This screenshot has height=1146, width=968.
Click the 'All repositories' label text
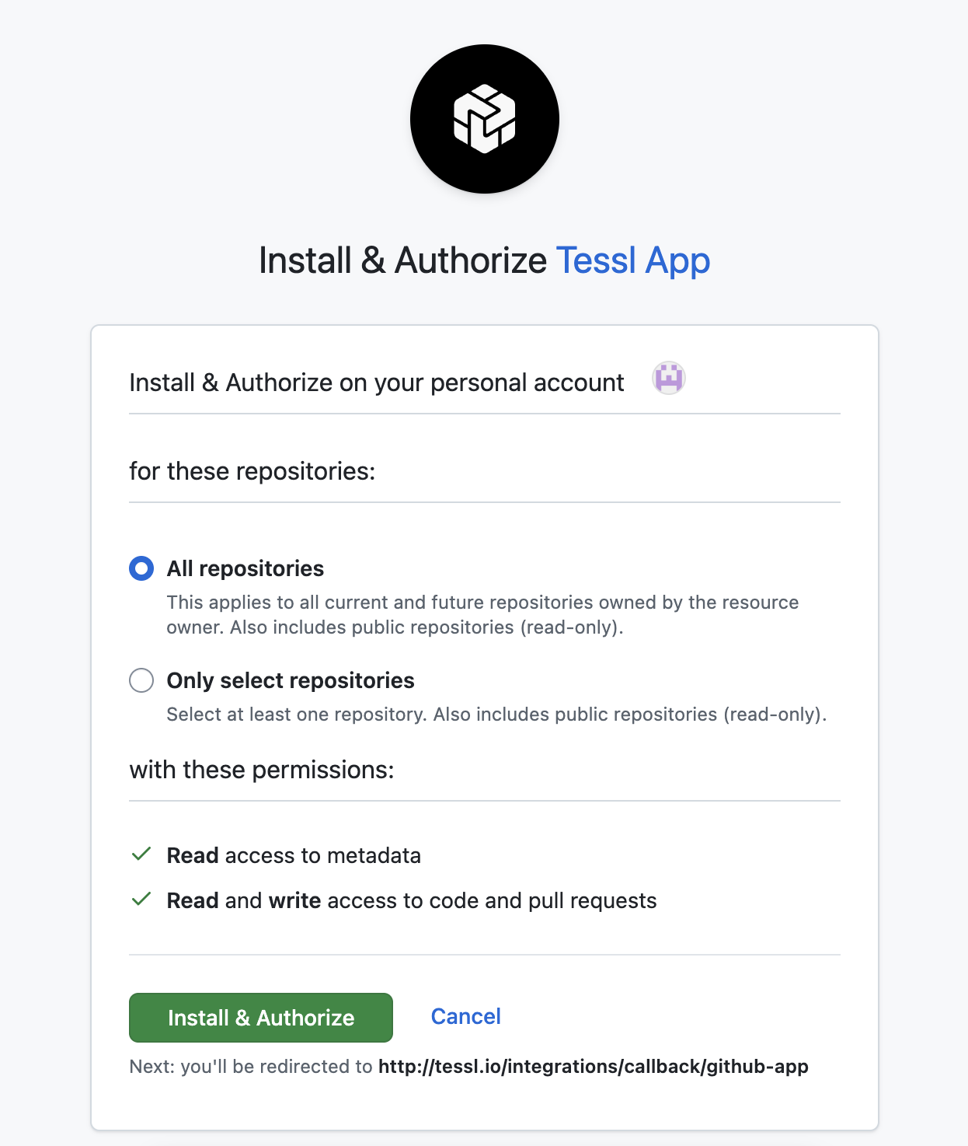(x=245, y=568)
